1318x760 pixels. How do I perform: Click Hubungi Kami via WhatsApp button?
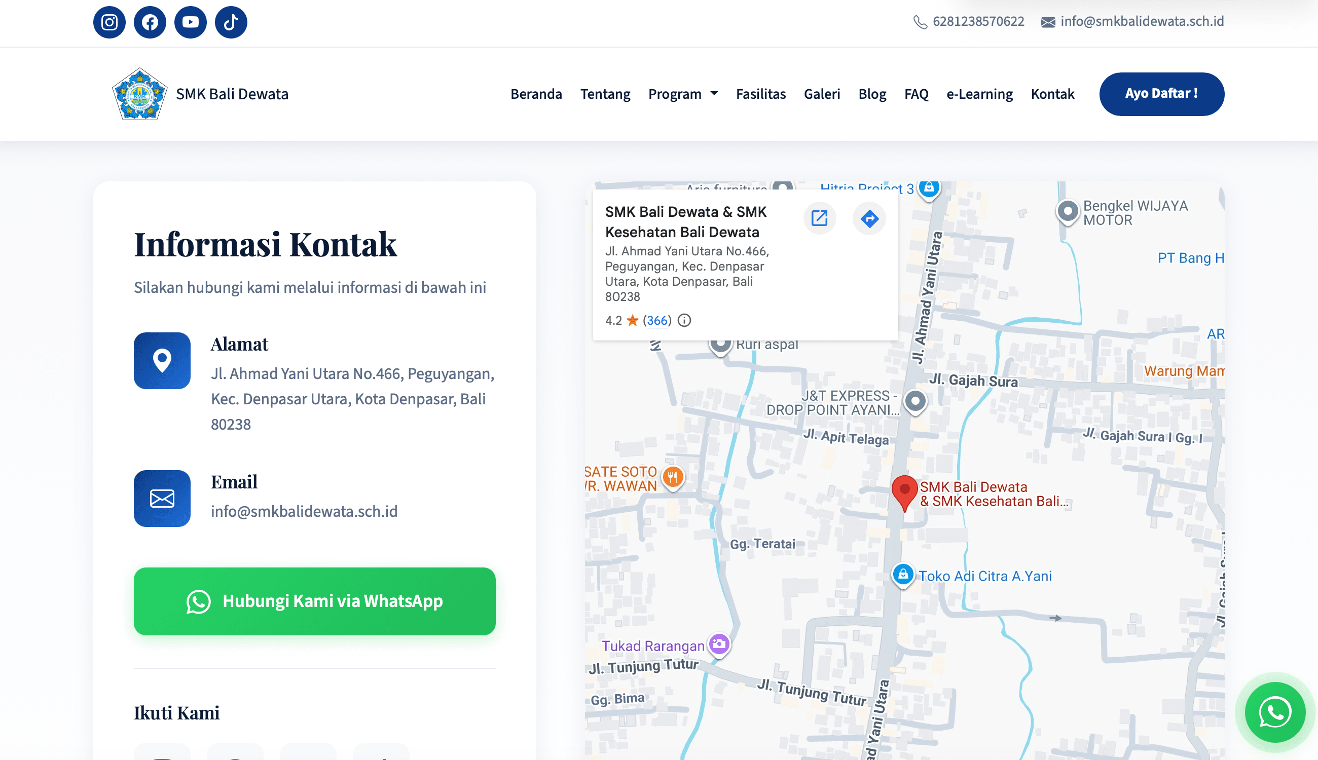coord(314,601)
